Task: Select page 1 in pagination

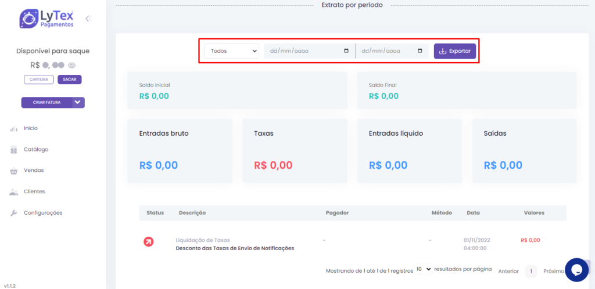Action: click(x=531, y=271)
